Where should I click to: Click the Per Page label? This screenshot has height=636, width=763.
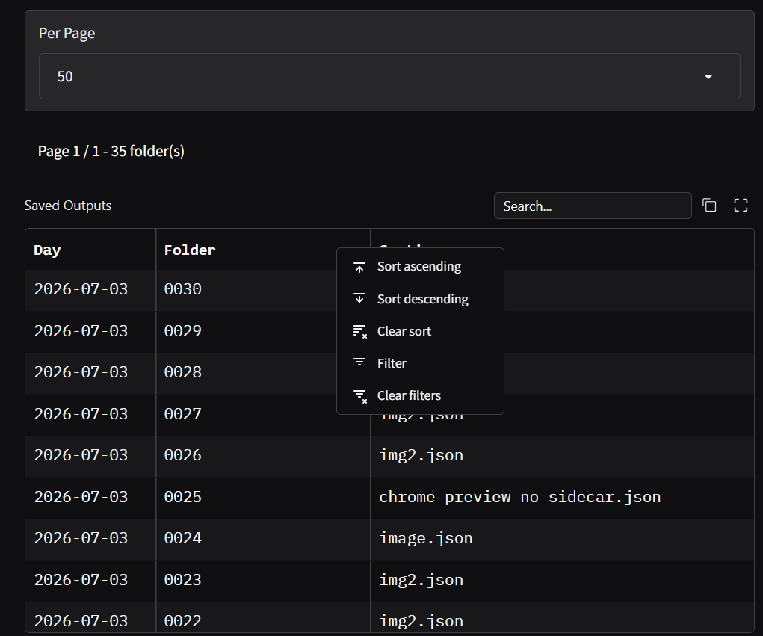click(67, 33)
